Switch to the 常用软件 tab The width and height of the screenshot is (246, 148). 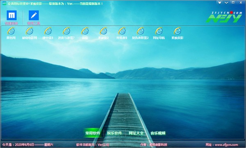tap(93, 133)
